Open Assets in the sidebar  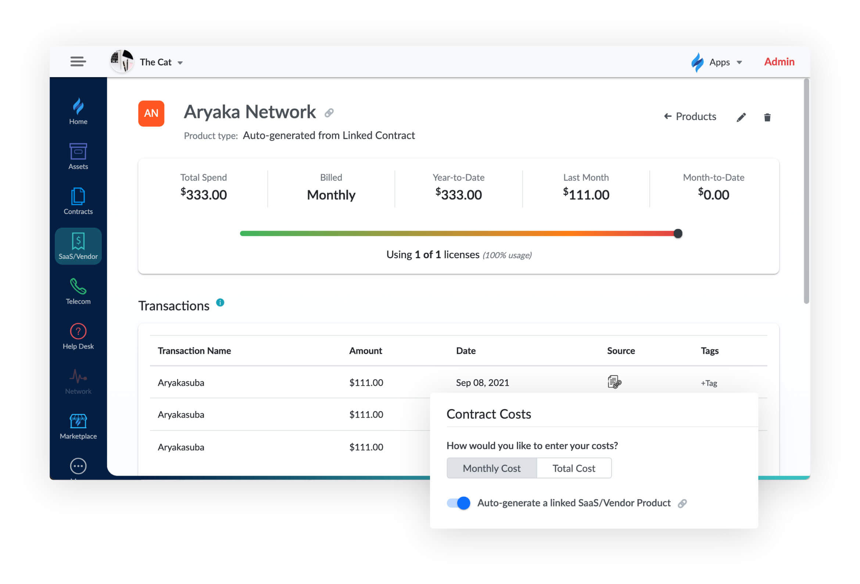coord(78,156)
